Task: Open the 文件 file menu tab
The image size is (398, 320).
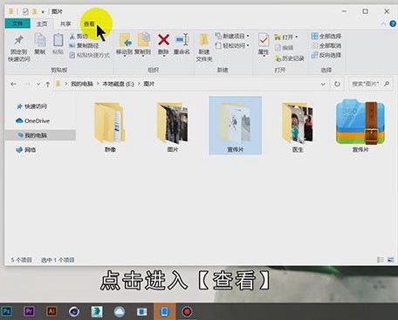Action: pos(17,24)
